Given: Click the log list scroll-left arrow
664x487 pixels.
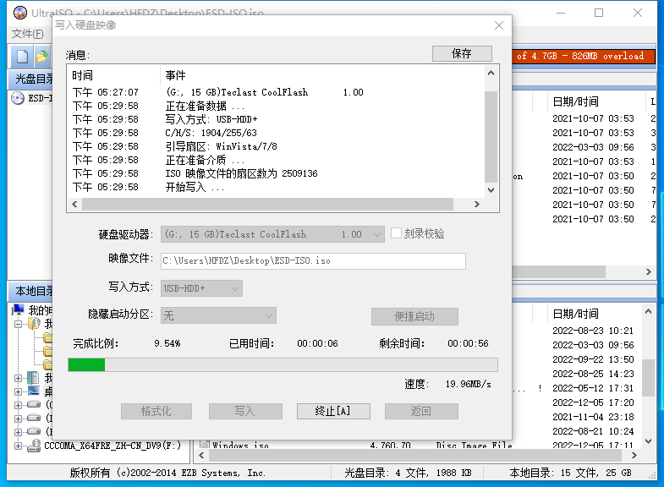Looking at the screenshot, I should 74,205.
